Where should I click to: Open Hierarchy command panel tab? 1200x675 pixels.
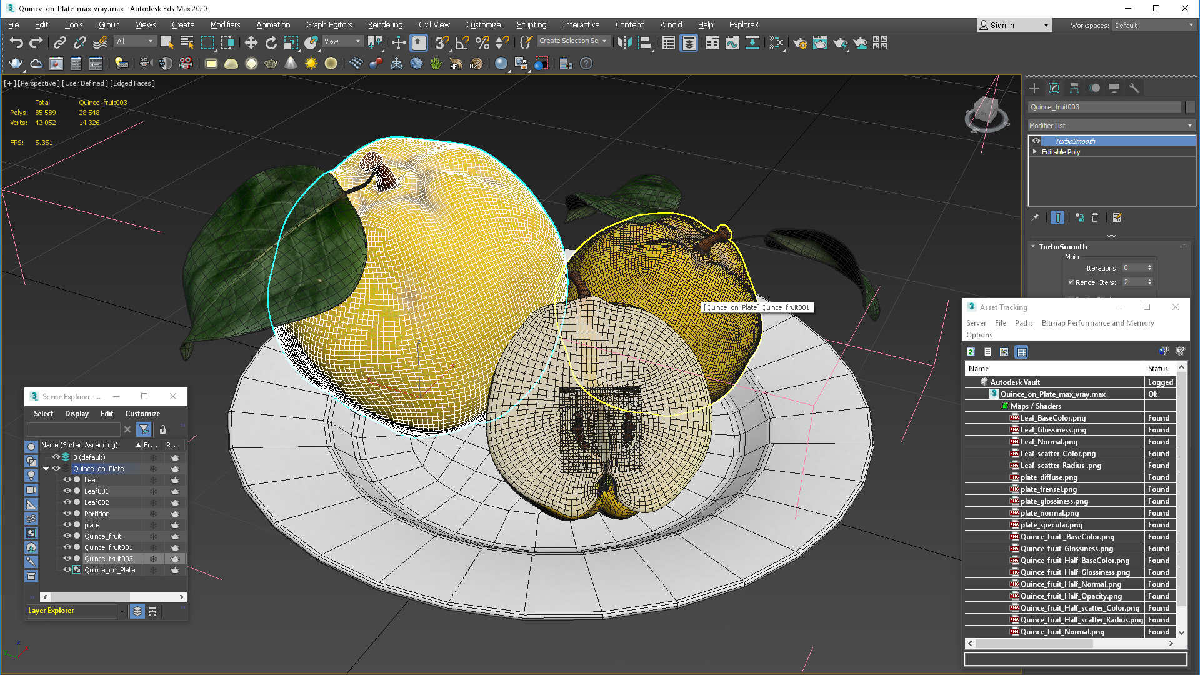pos(1074,88)
